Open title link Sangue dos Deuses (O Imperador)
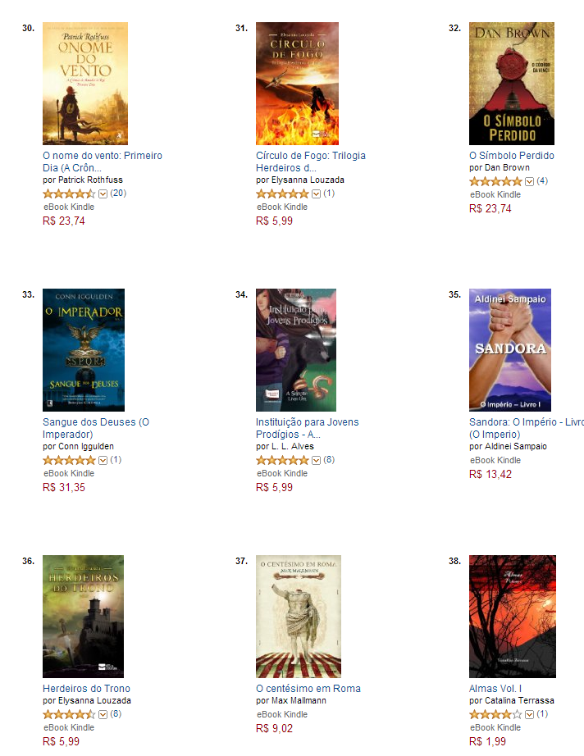Viewport: 584px width, 756px height. click(96, 428)
